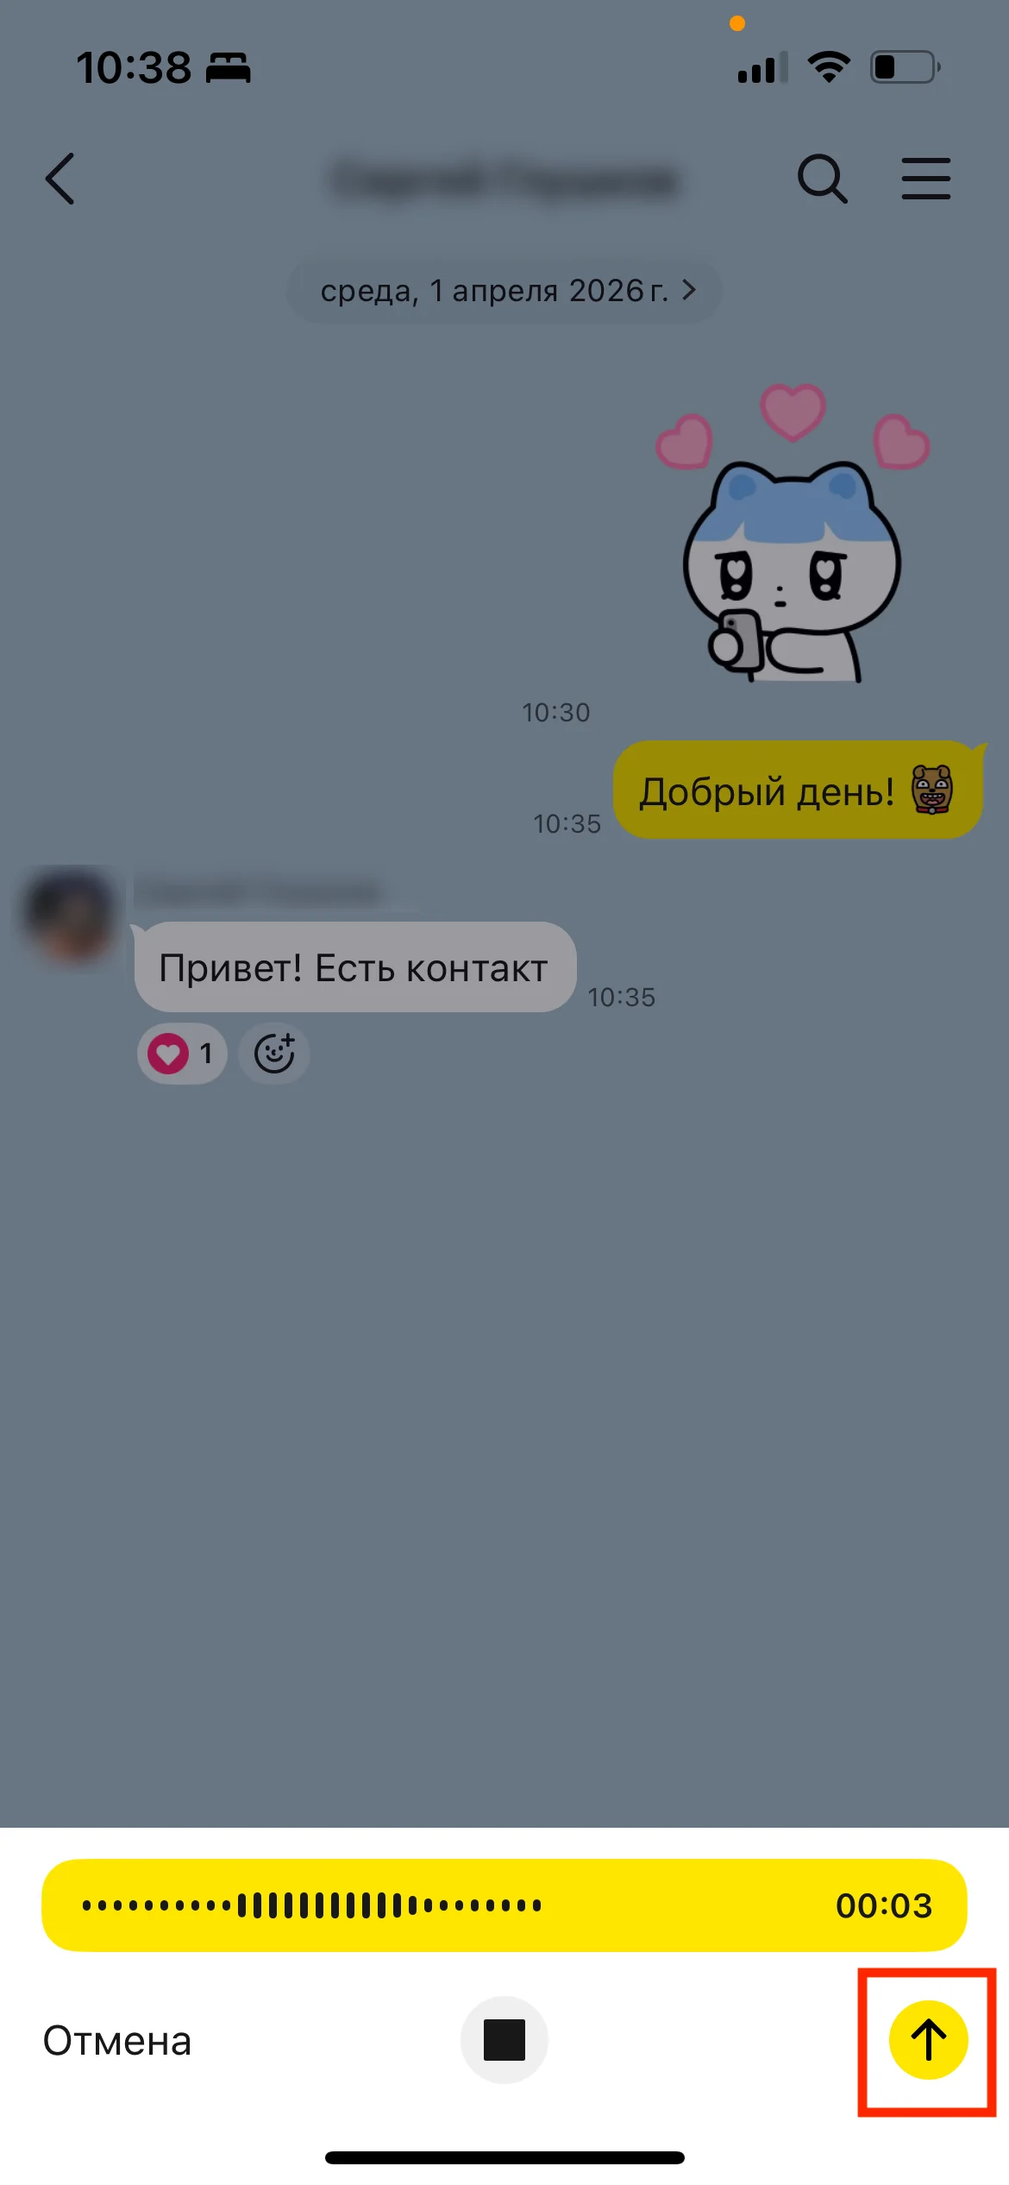Tap the Wi-Fi status icon

(828, 66)
